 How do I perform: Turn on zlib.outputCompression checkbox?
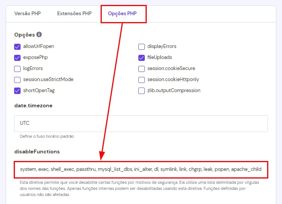141,91
